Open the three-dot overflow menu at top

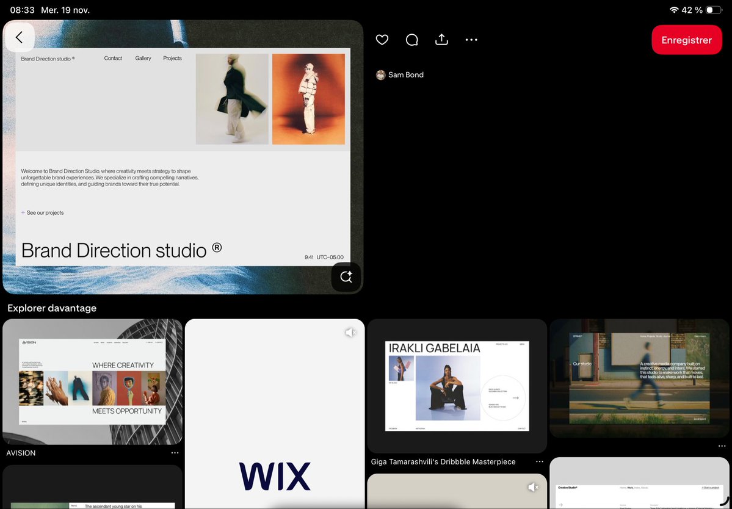pyautogui.click(x=471, y=39)
